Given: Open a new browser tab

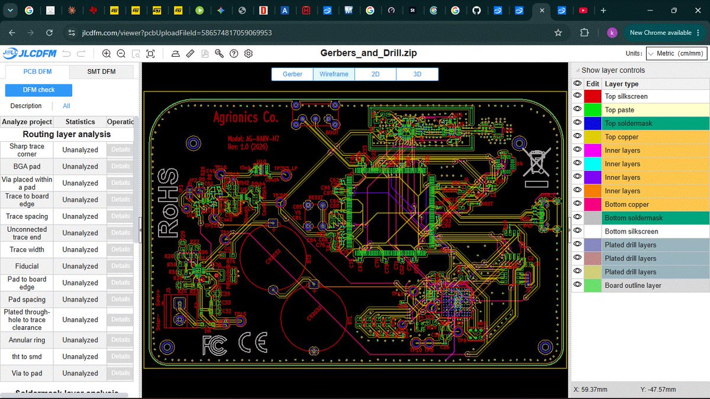Looking at the screenshot, I should (603, 11).
